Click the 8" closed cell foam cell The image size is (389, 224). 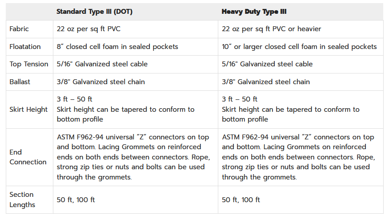[117, 47]
